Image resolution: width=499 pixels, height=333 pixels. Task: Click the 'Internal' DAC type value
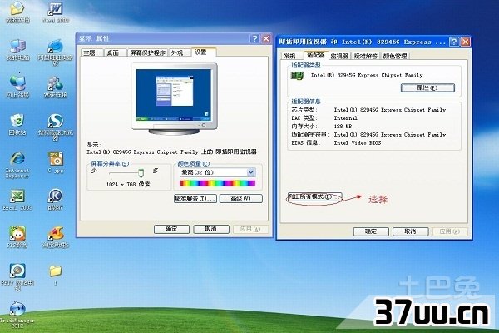click(x=346, y=118)
